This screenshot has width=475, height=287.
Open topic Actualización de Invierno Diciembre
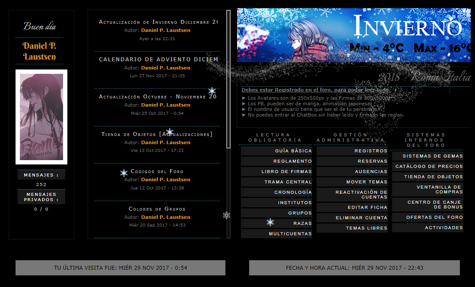click(x=158, y=22)
